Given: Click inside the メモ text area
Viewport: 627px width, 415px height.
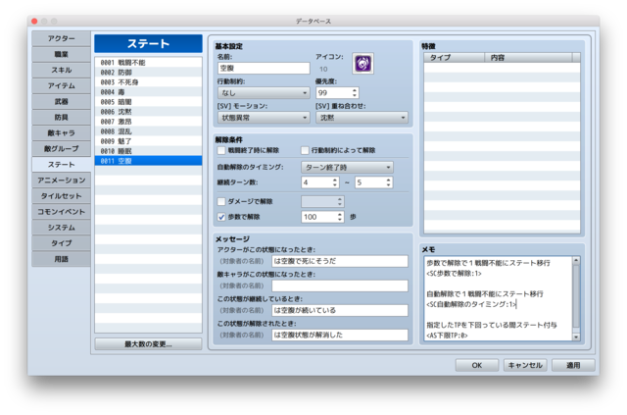Looking at the screenshot, I should pyautogui.click(x=499, y=299).
